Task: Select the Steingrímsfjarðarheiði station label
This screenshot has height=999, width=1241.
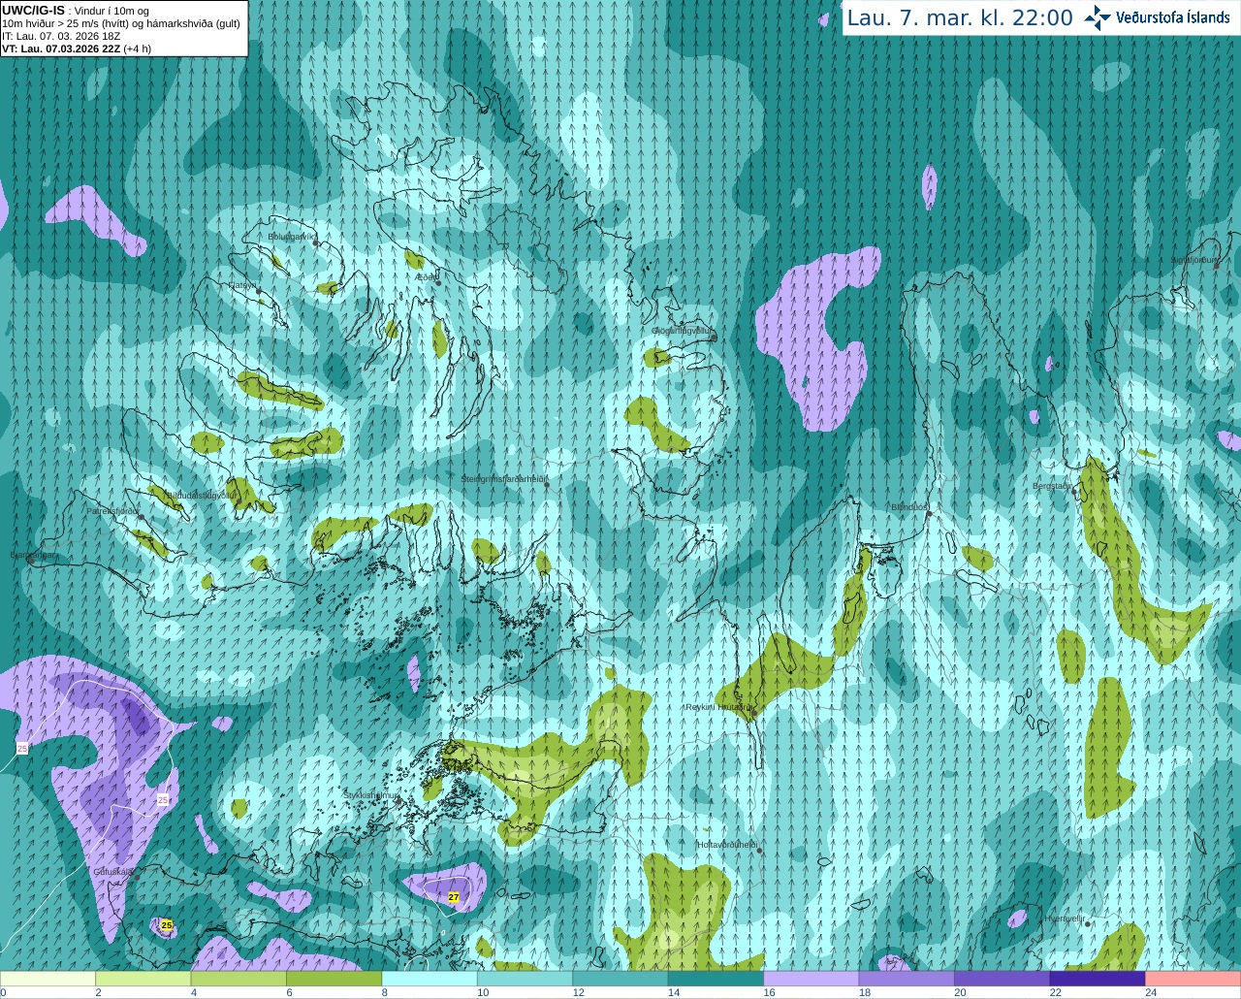Action: (504, 479)
